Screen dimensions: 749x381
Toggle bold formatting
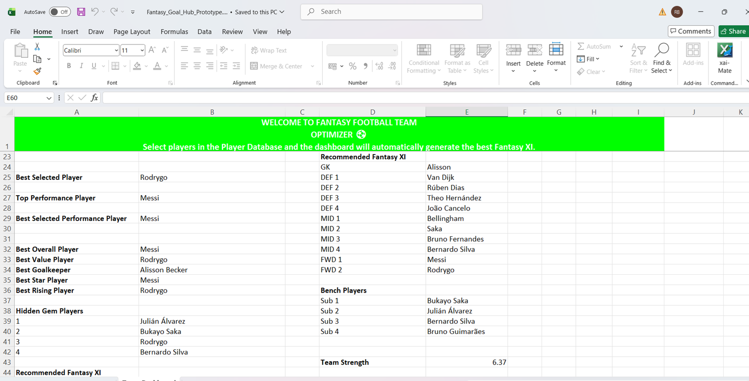(69, 66)
